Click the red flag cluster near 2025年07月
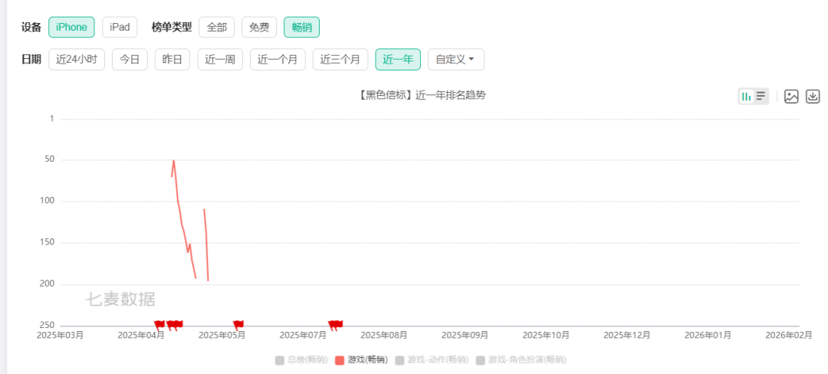The image size is (828, 374). pyautogui.click(x=335, y=324)
